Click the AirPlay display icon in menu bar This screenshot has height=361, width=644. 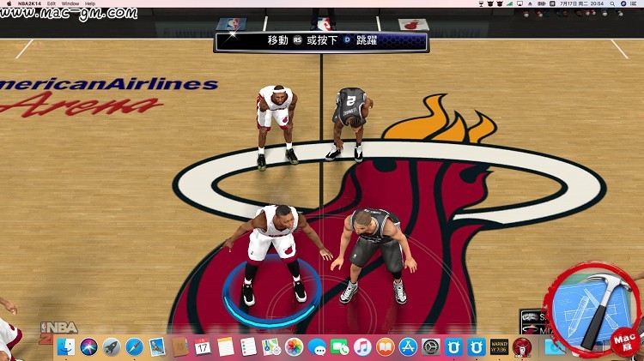click(x=520, y=3)
